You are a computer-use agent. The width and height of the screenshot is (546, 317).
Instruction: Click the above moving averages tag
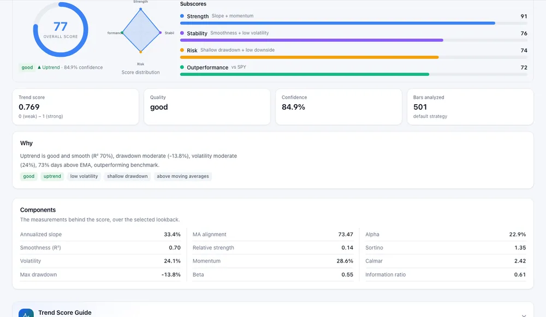point(183,176)
